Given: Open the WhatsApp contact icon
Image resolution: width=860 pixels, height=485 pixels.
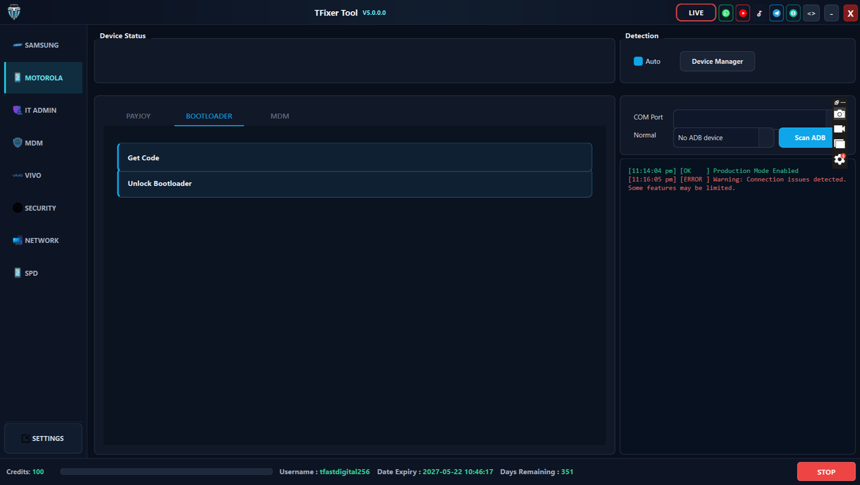Looking at the screenshot, I should (x=726, y=13).
